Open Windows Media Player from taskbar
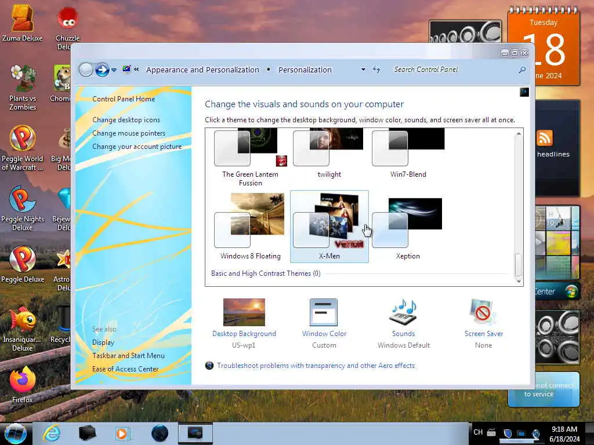Image resolution: width=594 pixels, height=445 pixels. tap(122, 433)
